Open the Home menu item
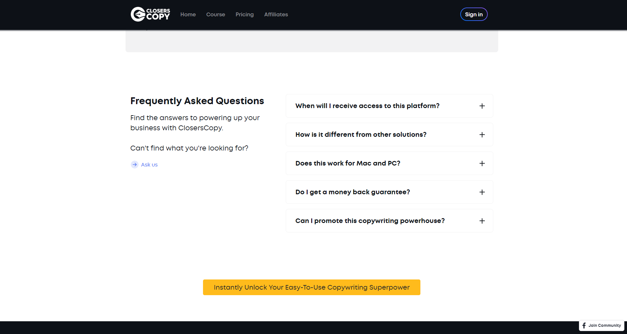The image size is (627, 334). pos(188,14)
